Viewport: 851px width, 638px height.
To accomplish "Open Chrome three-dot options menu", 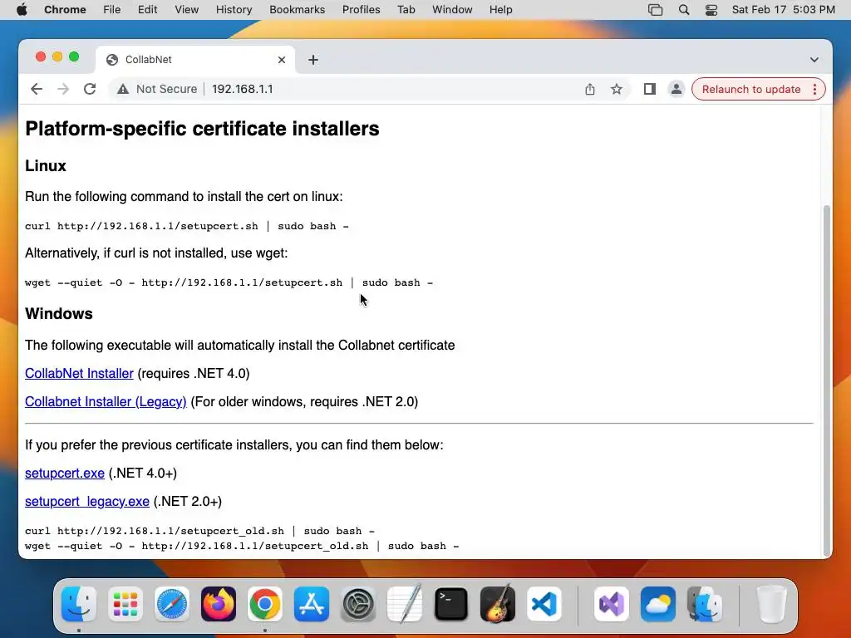I will tap(814, 89).
